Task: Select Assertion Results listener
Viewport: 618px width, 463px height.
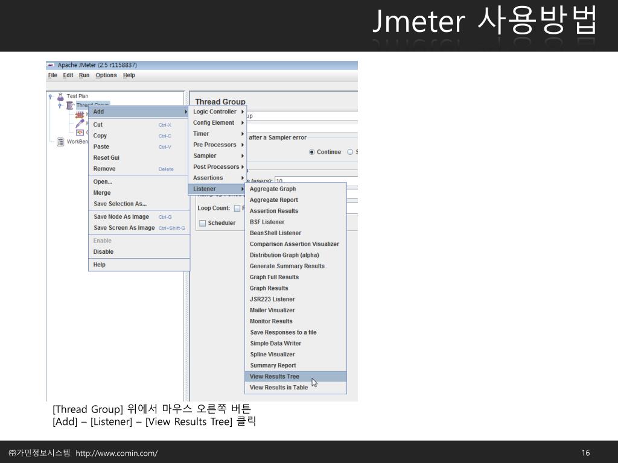Action: (x=296, y=211)
